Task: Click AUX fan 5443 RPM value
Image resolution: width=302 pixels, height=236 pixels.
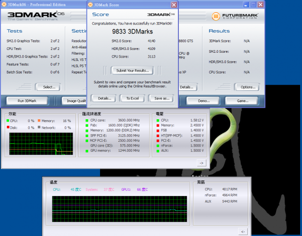Action: point(230,201)
